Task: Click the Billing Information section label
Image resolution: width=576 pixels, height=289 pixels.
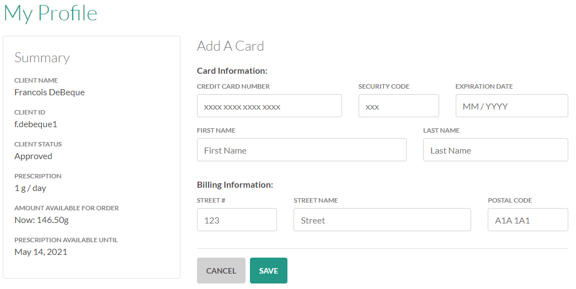Action: tap(235, 185)
